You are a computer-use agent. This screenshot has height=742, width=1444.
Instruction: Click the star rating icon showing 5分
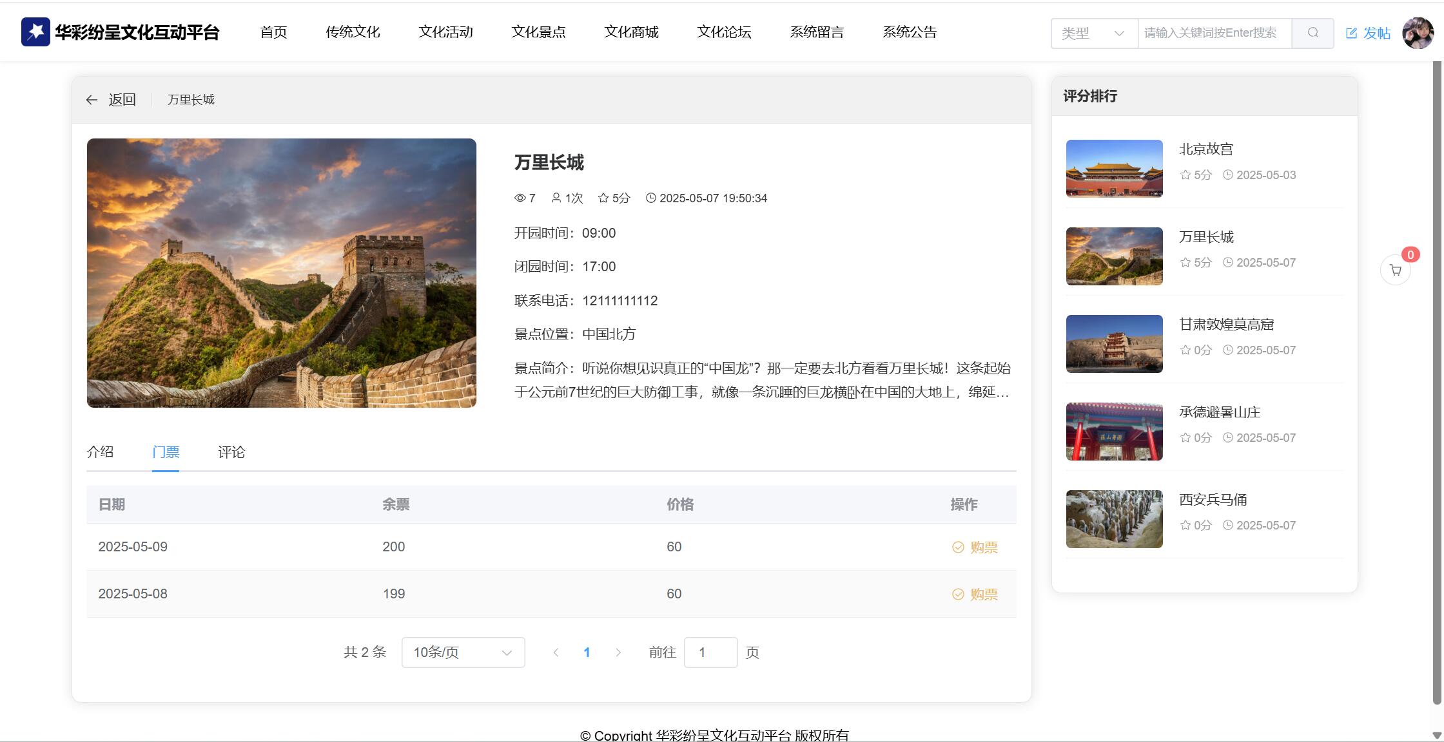click(x=603, y=198)
